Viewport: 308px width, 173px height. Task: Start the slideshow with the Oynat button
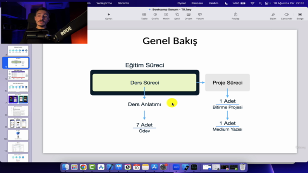pyautogui.click(x=109, y=16)
